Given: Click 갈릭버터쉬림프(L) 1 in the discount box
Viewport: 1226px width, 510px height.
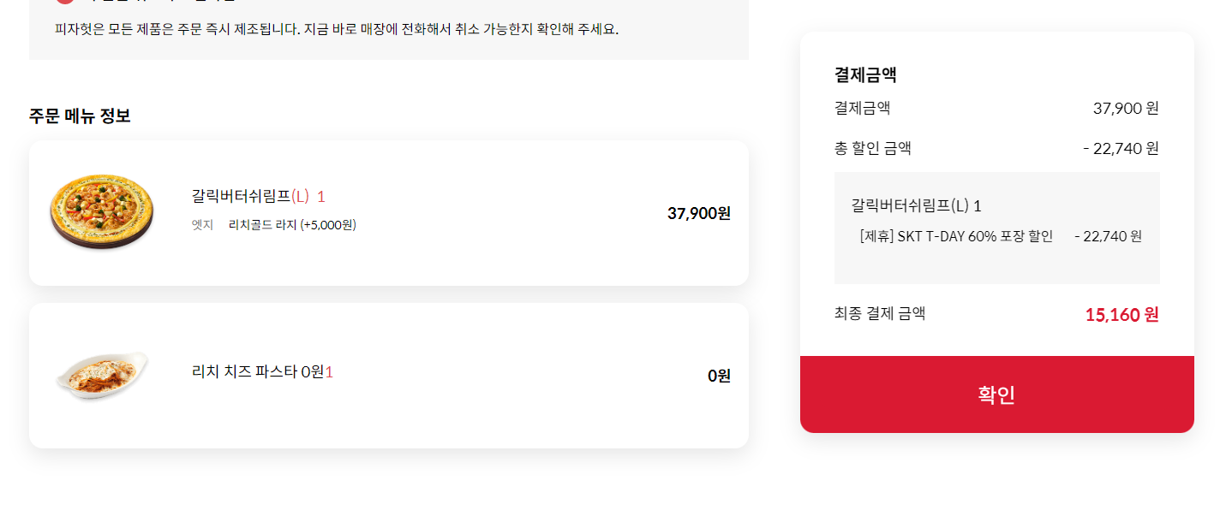Looking at the screenshot, I should click(916, 206).
